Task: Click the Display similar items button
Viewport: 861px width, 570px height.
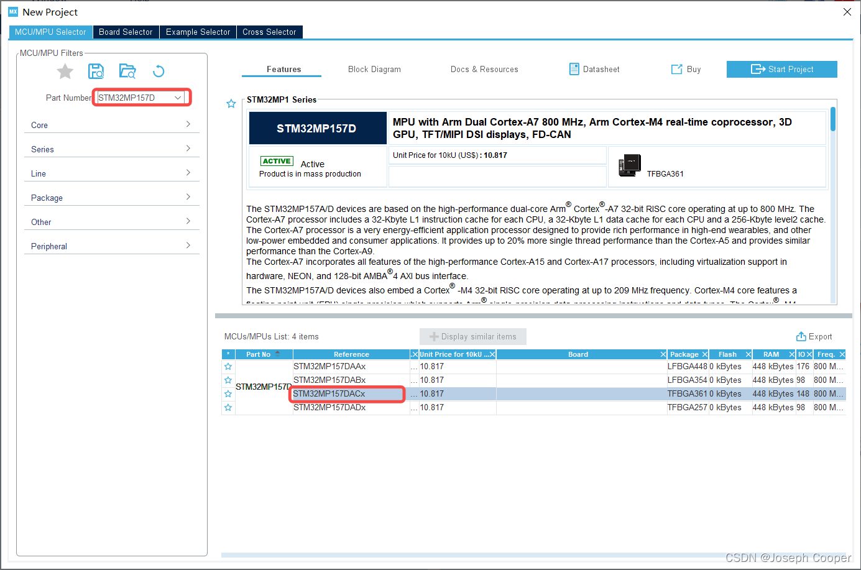Action: [x=473, y=336]
